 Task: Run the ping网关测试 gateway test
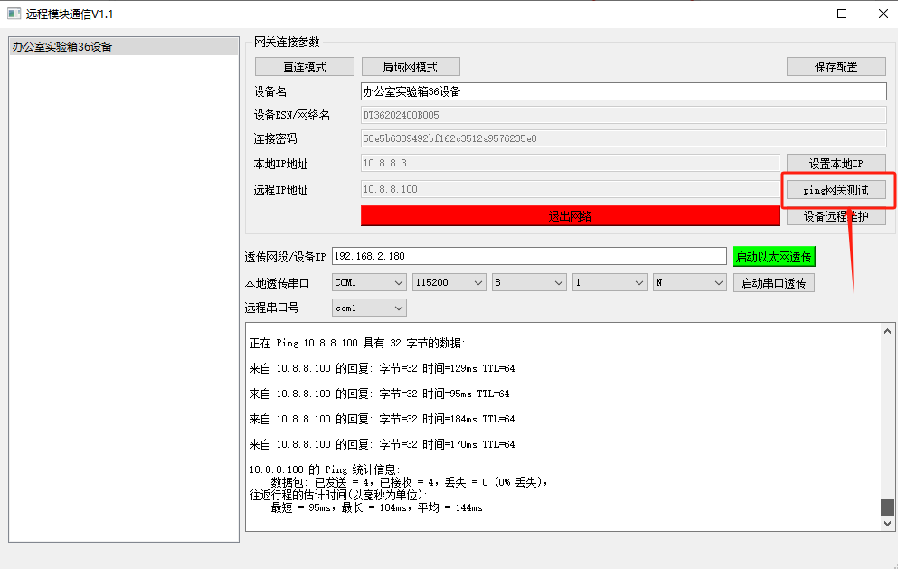click(x=835, y=189)
